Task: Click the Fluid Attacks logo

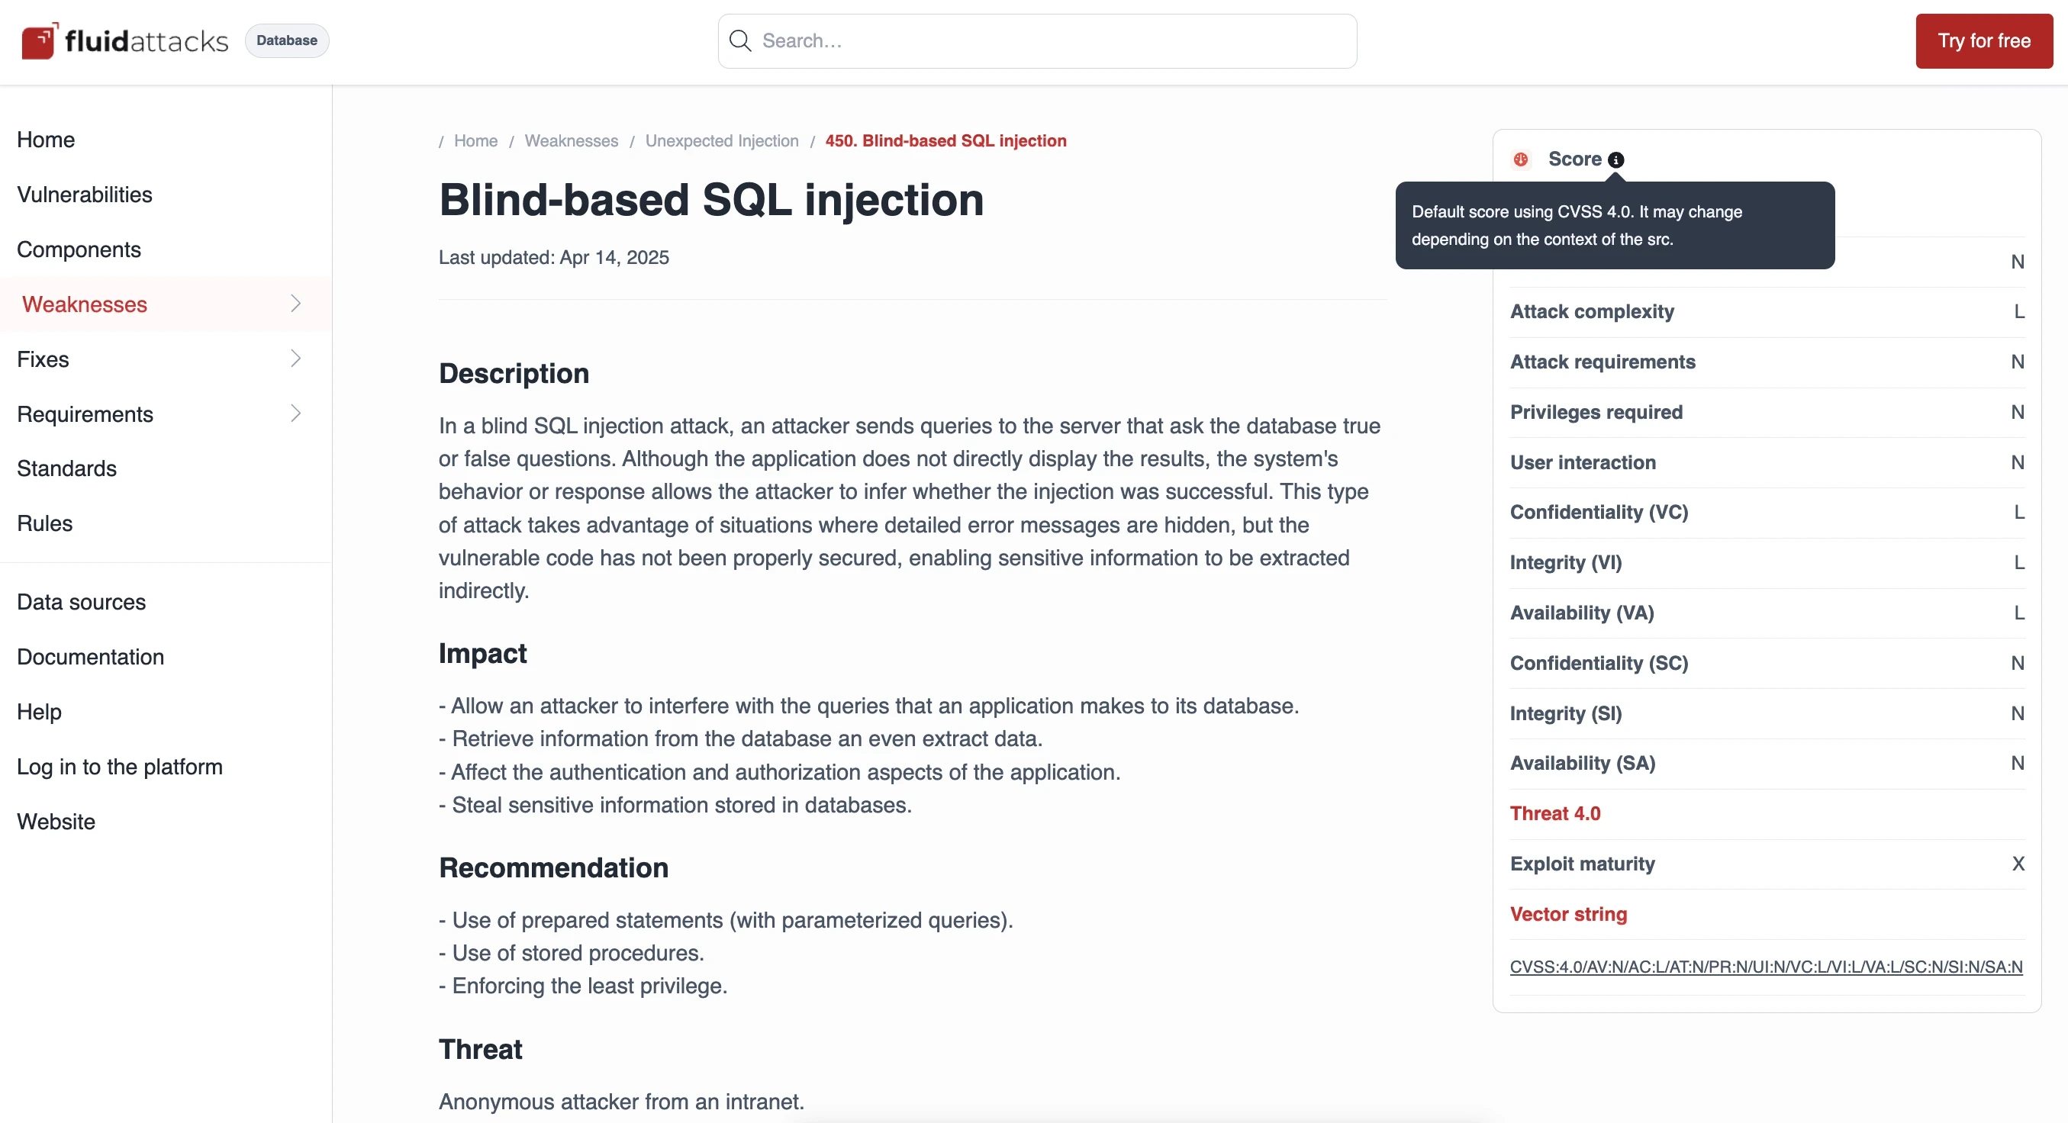Action: click(x=124, y=40)
